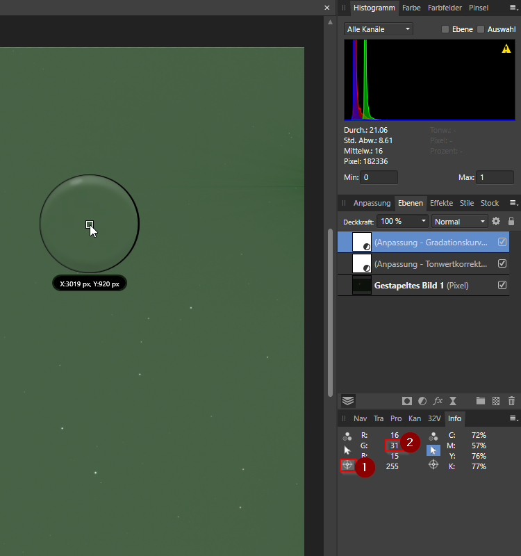
Task: Switch to the Ebenen tab
Action: pyautogui.click(x=411, y=203)
